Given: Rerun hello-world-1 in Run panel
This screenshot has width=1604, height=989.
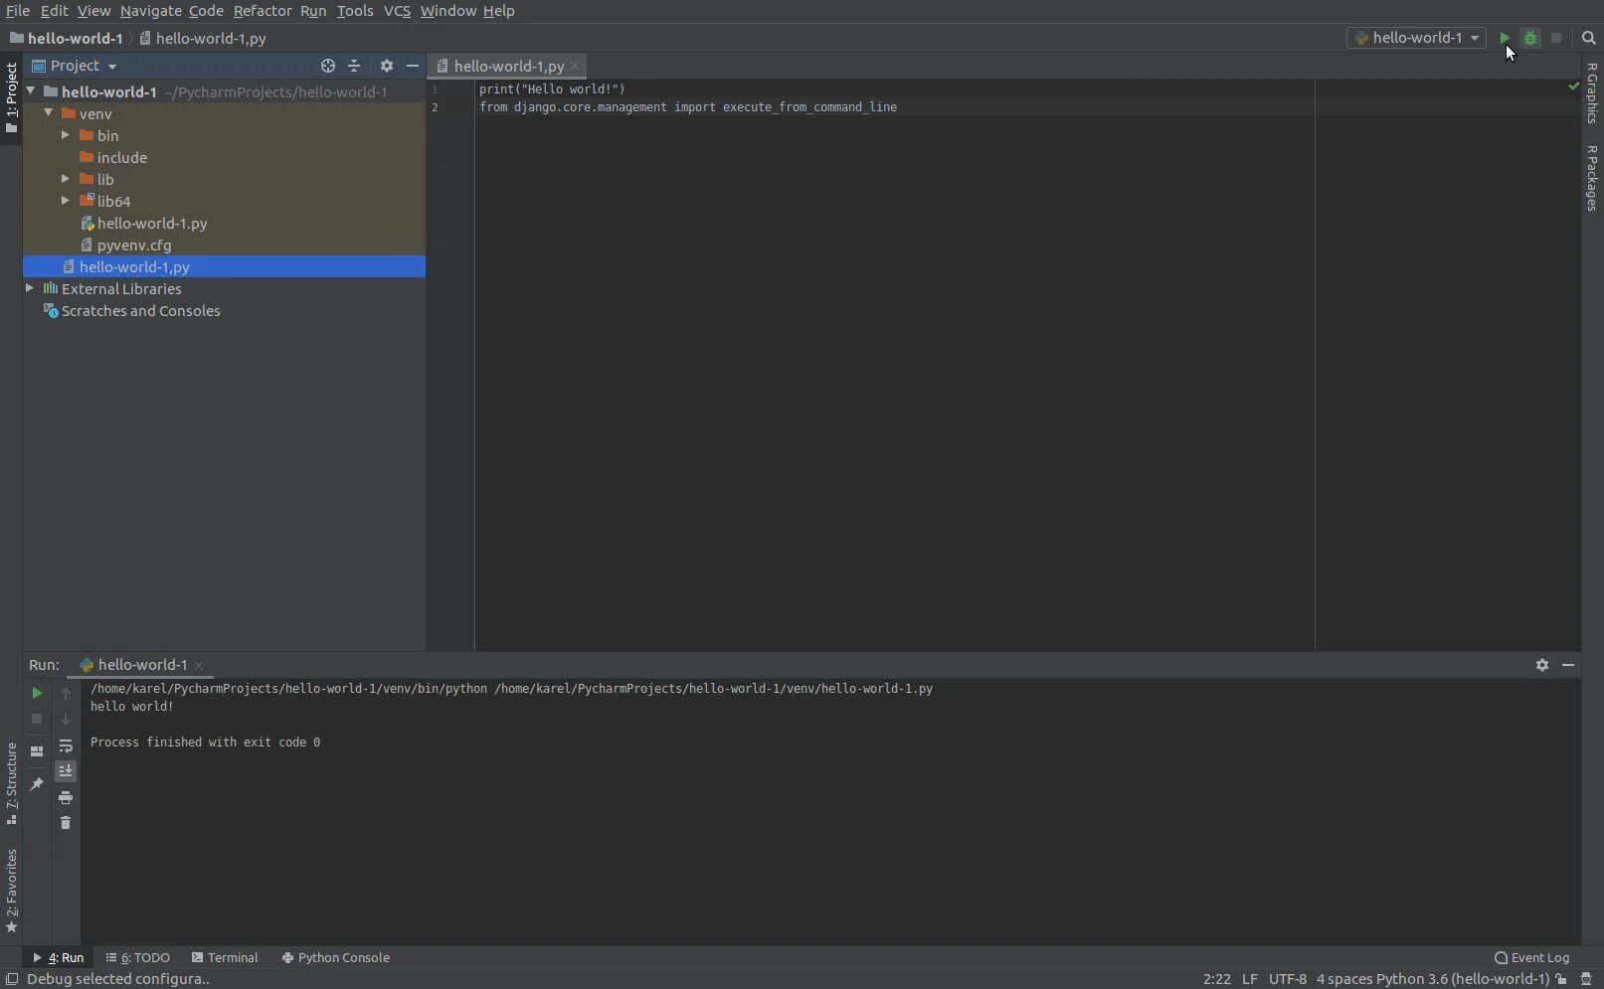Looking at the screenshot, I should point(37,693).
